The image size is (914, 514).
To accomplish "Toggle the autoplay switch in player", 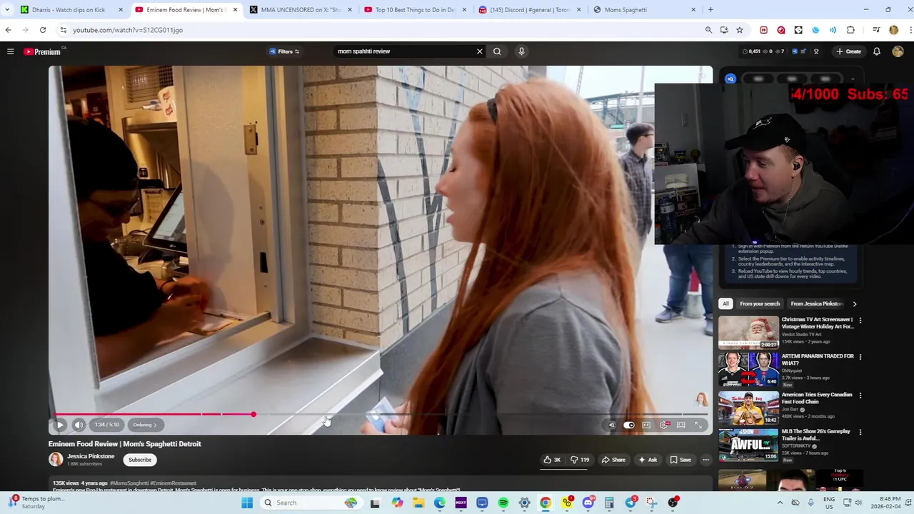I will [x=628, y=425].
